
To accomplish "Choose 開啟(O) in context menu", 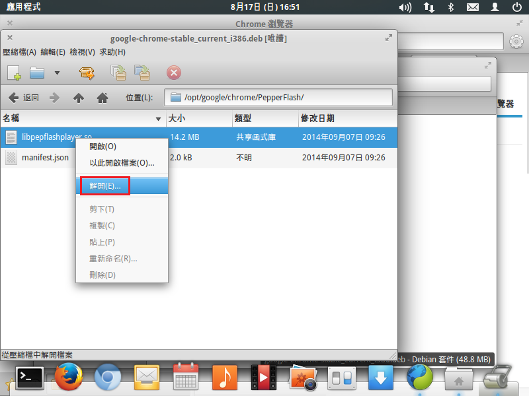I will pyautogui.click(x=122, y=147).
